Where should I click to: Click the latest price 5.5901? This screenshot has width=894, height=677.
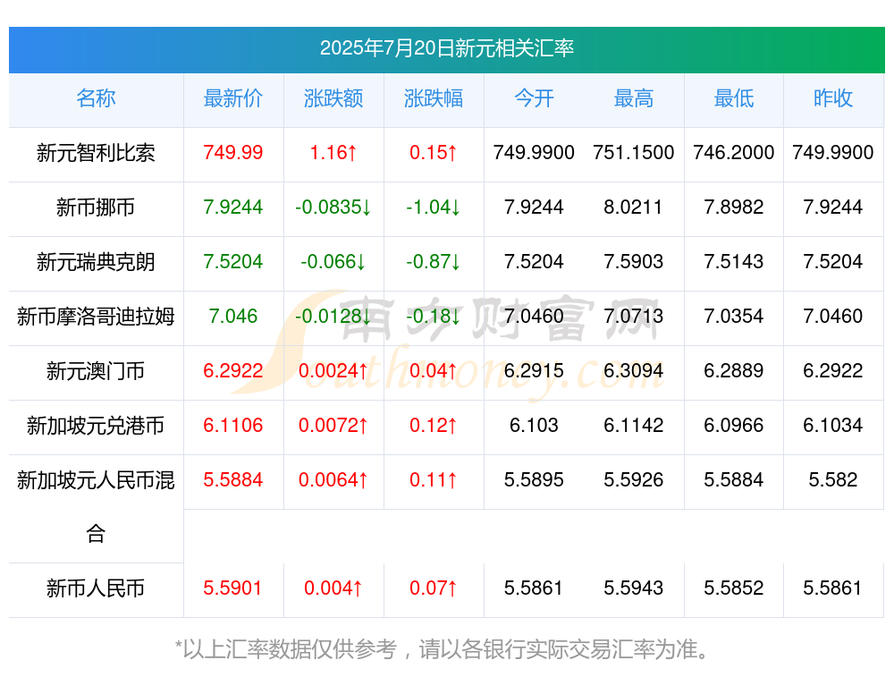pos(232,588)
